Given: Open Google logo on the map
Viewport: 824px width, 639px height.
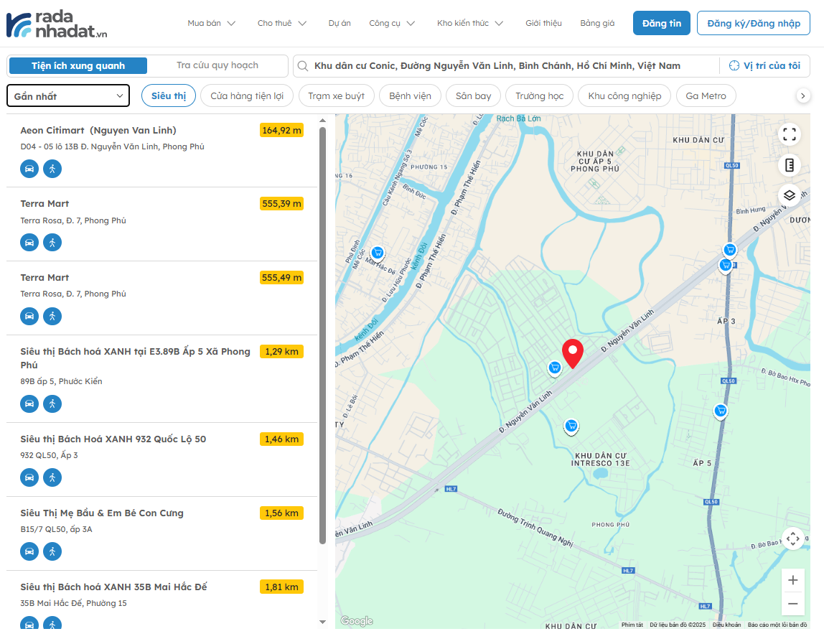Looking at the screenshot, I should [357, 621].
